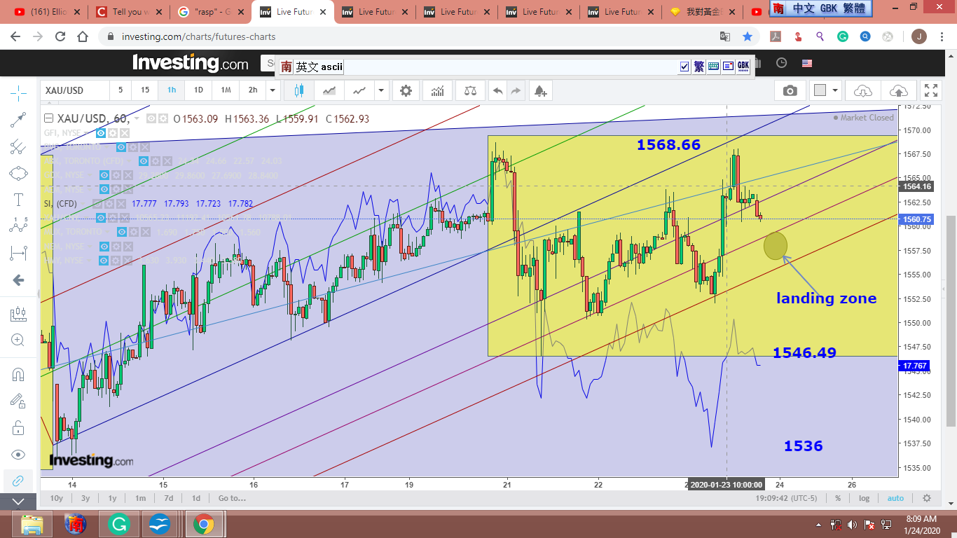Open the chart style dropdown arrow
This screenshot has width=957, height=538.
380,90
